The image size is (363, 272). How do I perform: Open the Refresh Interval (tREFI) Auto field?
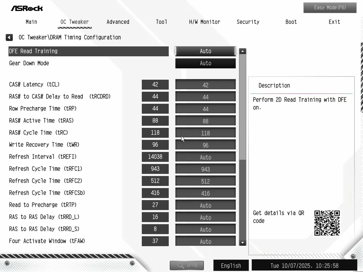click(x=205, y=157)
